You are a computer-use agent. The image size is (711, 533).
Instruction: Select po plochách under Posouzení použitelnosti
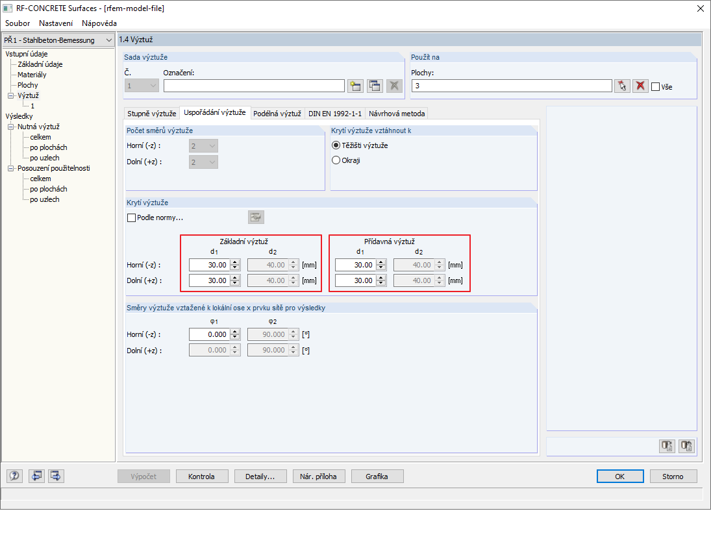tap(49, 189)
